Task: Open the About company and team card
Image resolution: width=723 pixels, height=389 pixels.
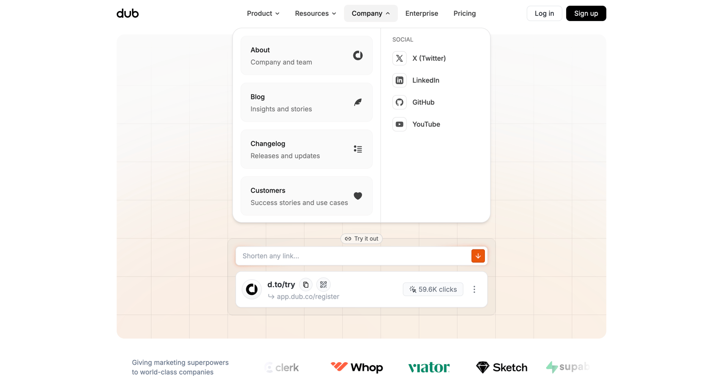Action: (x=307, y=55)
